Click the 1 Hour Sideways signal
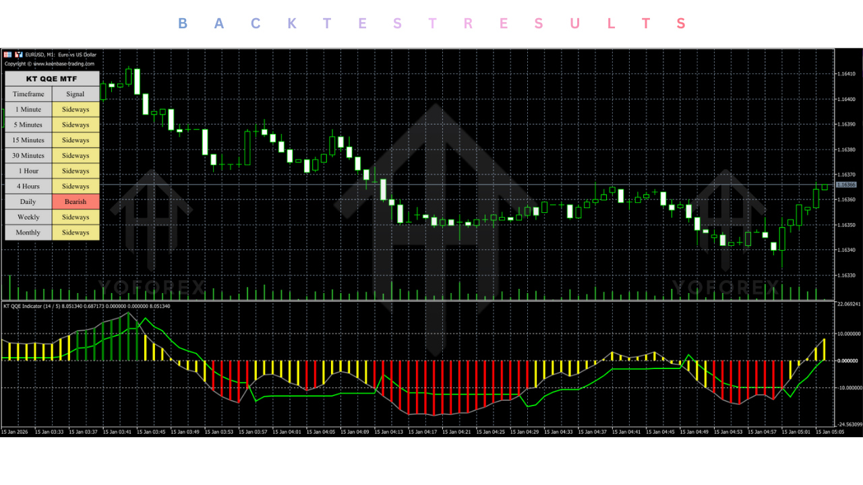 [75, 170]
